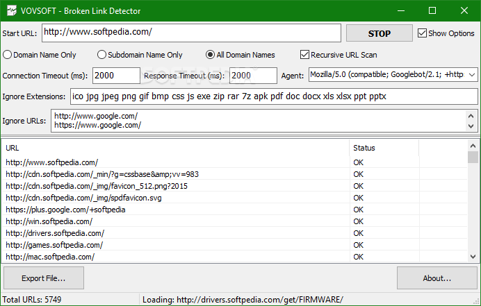Screen dimensions: 481x306
Task: Open the About dialog
Action: coord(437,278)
